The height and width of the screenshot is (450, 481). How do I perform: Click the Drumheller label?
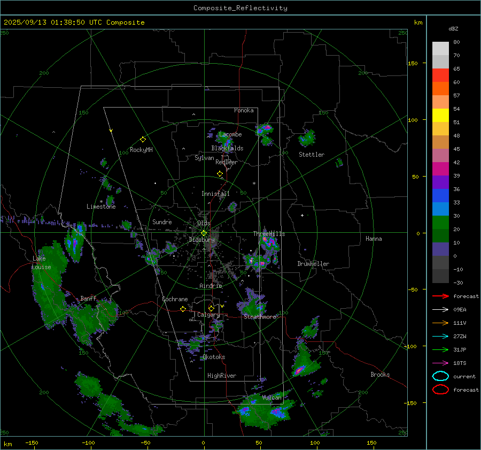313,264
